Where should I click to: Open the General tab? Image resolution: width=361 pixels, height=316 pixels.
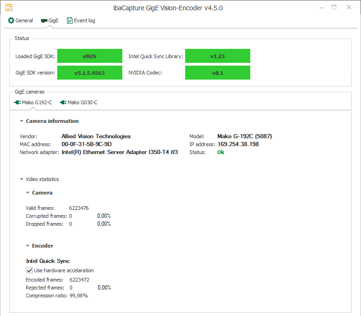pyautogui.click(x=20, y=20)
